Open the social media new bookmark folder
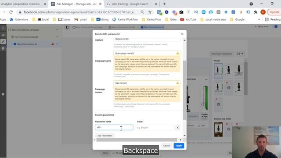 [213, 19]
